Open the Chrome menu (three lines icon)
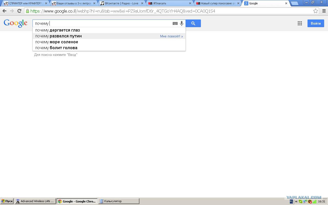Viewport: 328px width, 205px height. click(324, 11)
